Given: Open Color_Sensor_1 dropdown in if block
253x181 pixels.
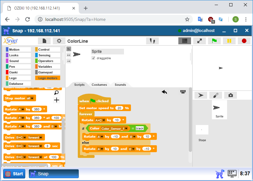Looking at the screenshot, I should pos(114,128).
